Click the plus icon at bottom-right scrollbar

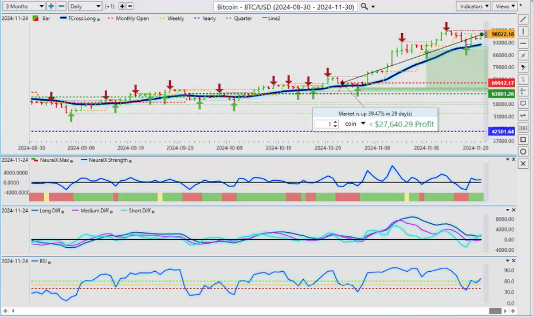pos(513,311)
